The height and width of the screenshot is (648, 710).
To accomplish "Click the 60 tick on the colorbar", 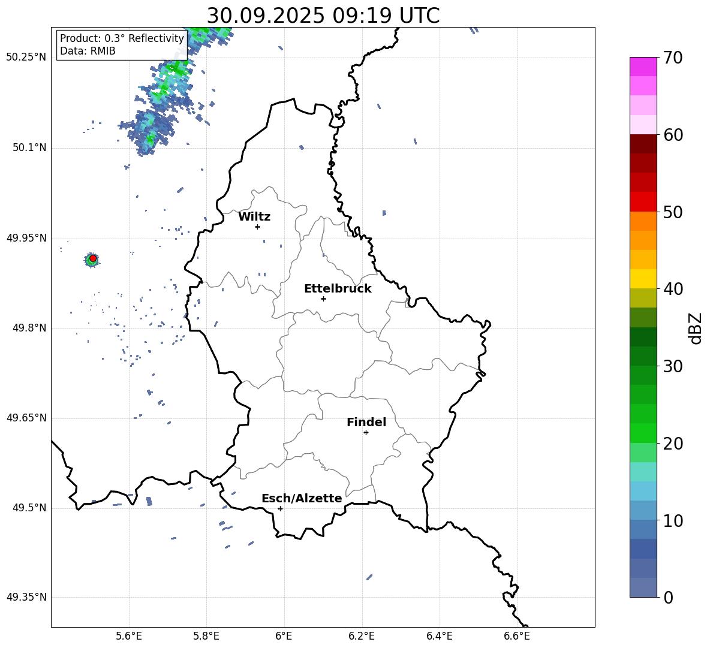I will pyautogui.click(x=673, y=135).
